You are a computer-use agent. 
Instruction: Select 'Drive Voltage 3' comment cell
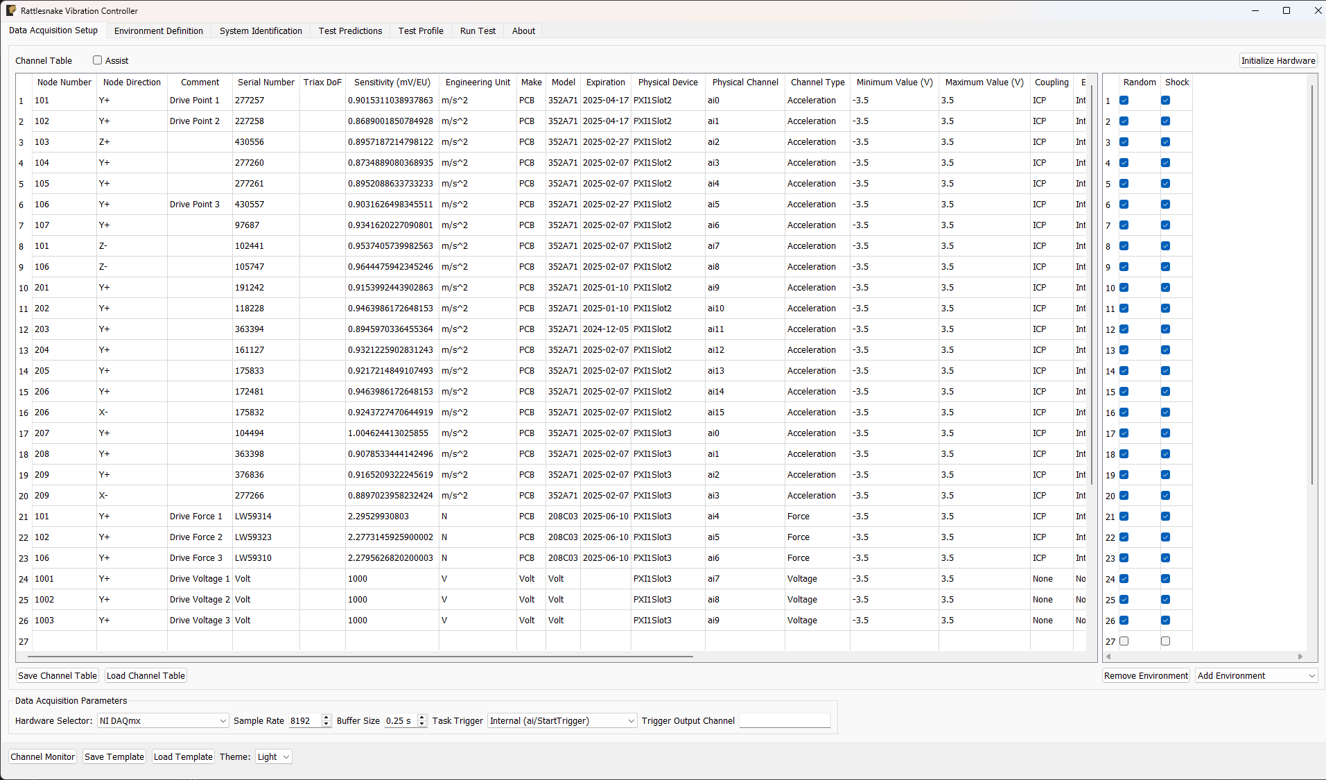tap(200, 621)
